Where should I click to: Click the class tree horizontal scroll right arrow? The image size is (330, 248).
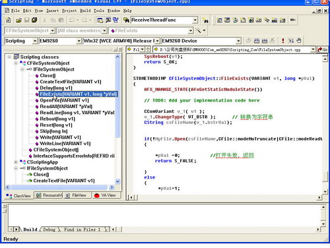[112, 187]
